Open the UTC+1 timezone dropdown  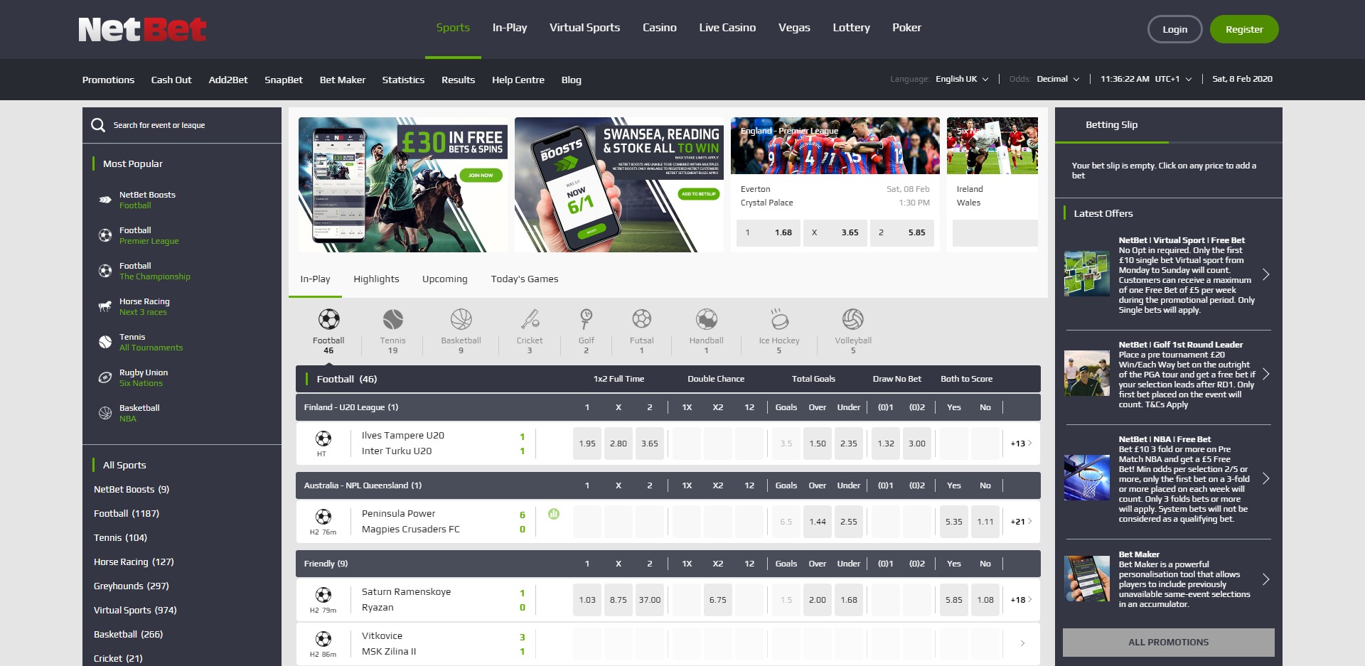(x=1173, y=79)
